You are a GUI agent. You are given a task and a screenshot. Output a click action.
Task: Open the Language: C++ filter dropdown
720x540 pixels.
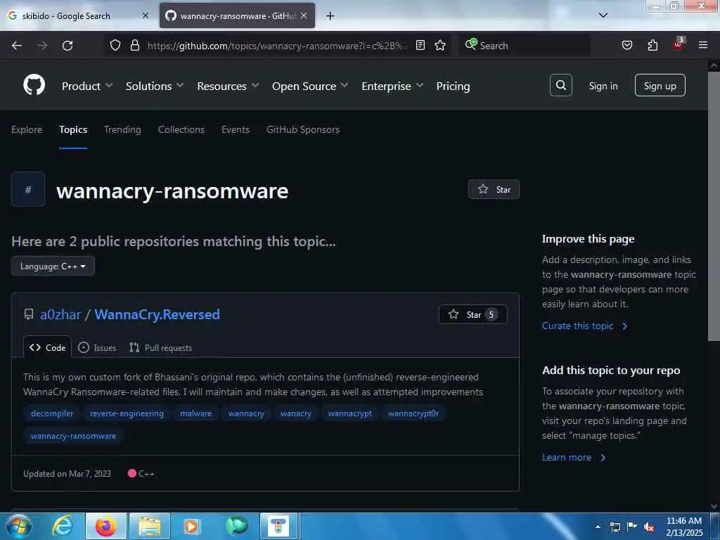(x=53, y=266)
